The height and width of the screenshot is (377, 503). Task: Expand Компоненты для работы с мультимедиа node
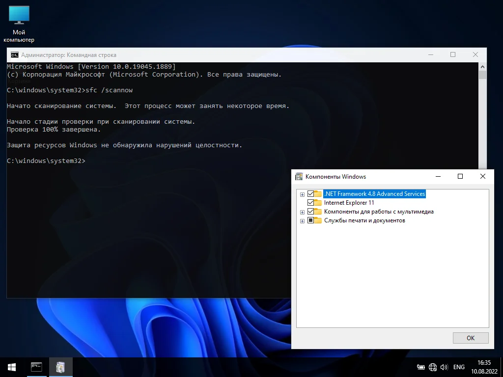302,212
